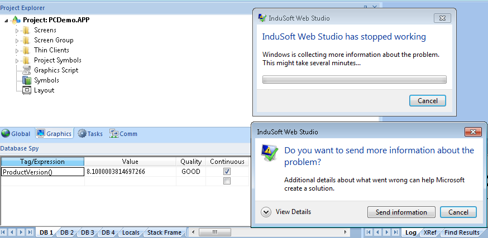Viewport: 488px width, 238px height.
Task: Select the Symbols icon in Project Explorer
Action: pyautogui.click(x=26, y=80)
